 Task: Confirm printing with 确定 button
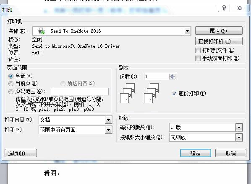coord(196,153)
